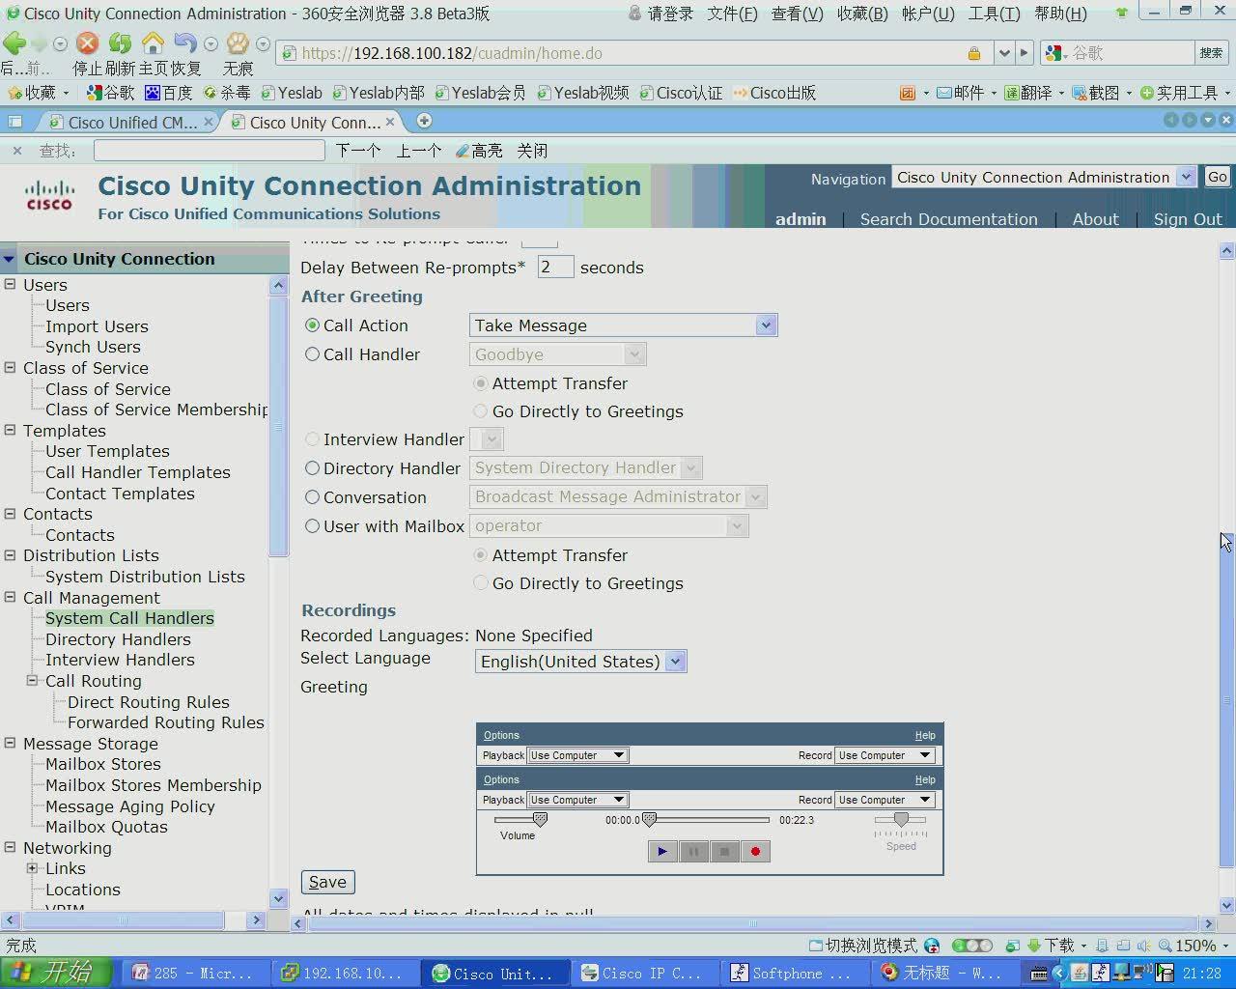Open the 百度 bookmark

[x=168, y=93]
